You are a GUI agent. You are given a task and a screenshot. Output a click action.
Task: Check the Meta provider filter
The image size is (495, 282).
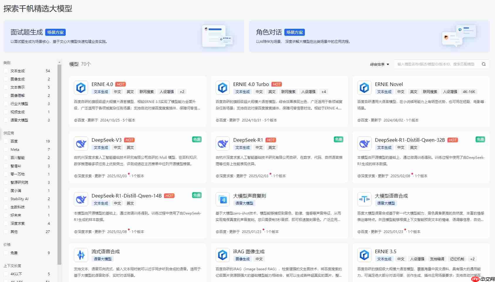6,149
